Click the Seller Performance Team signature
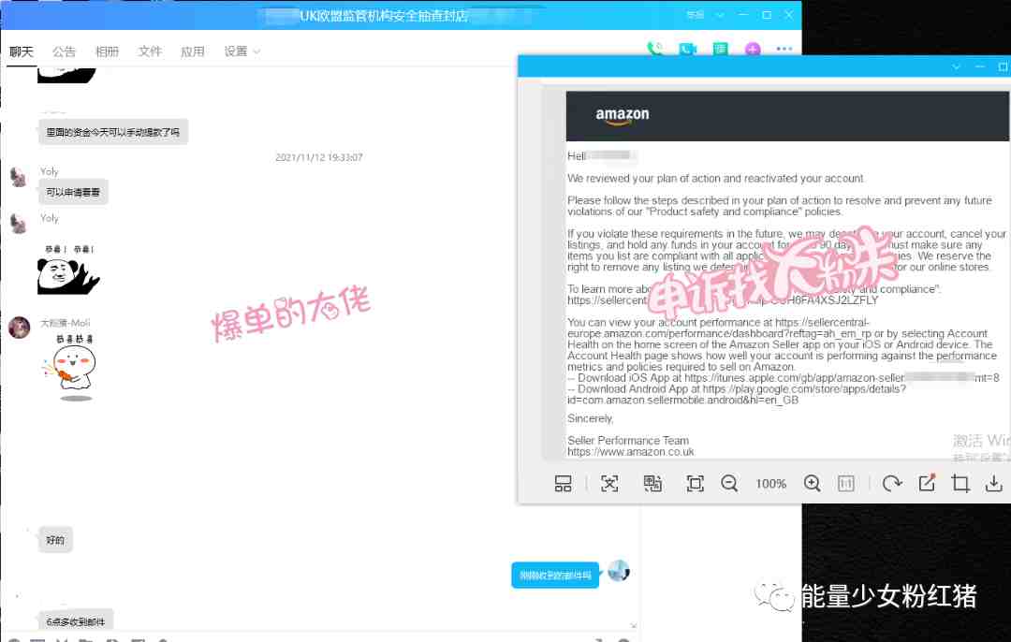This screenshot has width=1011, height=642. click(628, 440)
